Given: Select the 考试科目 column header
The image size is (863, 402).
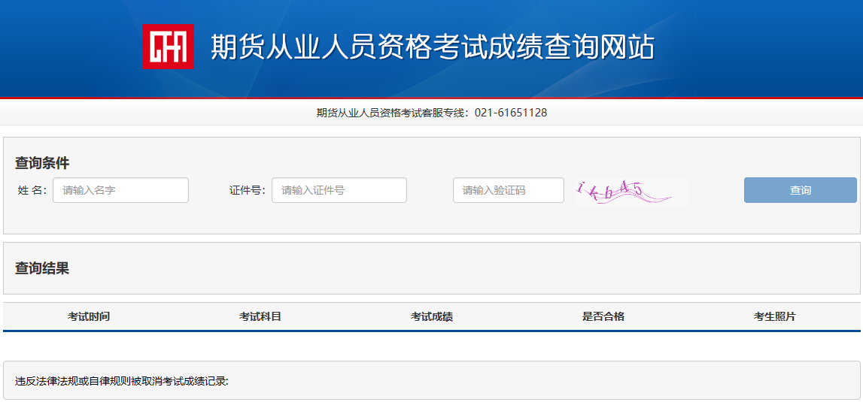Looking at the screenshot, I should (x=260, y=316).
